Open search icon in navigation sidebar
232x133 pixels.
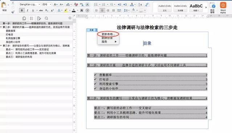tap(46, 18)
